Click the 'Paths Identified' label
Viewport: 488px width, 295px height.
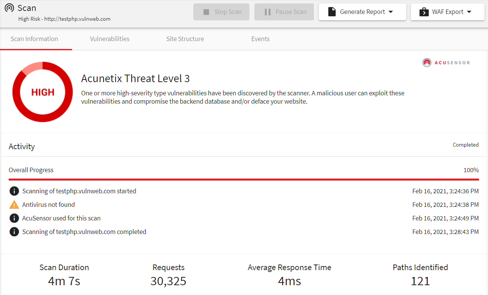[x=420, y=267]
